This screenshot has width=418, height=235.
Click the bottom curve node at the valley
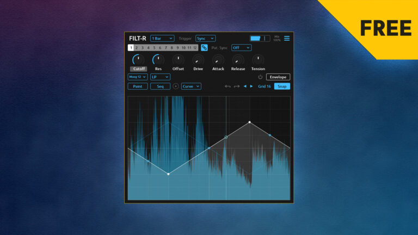(168, 174)
